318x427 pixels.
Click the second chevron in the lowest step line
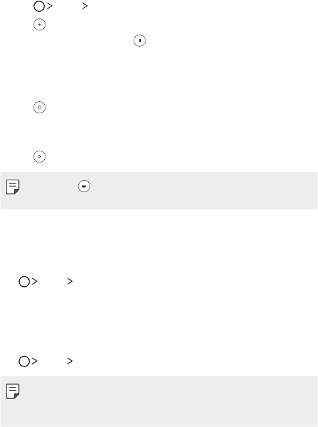pyautogui.click(x=70, y=361)
